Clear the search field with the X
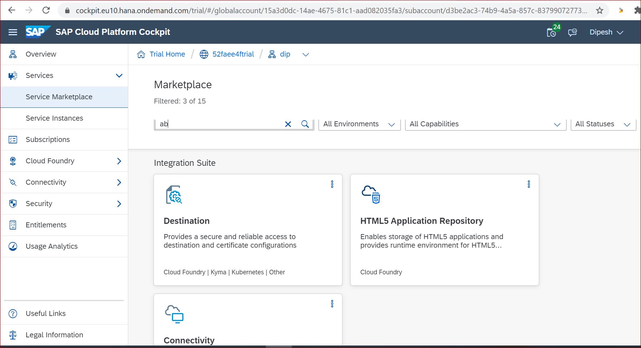 click(288, 124)
